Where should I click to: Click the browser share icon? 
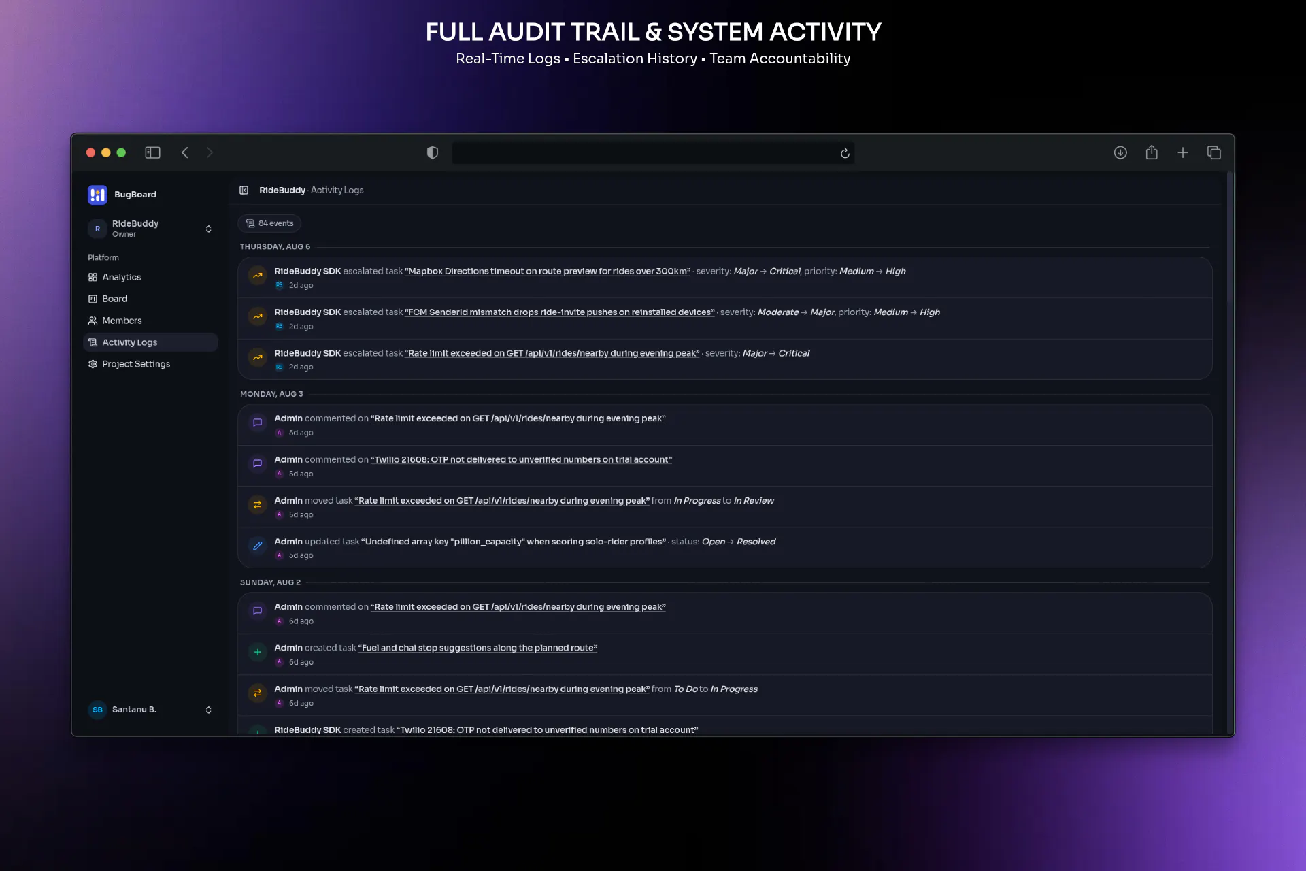[x=1152, y=152]
